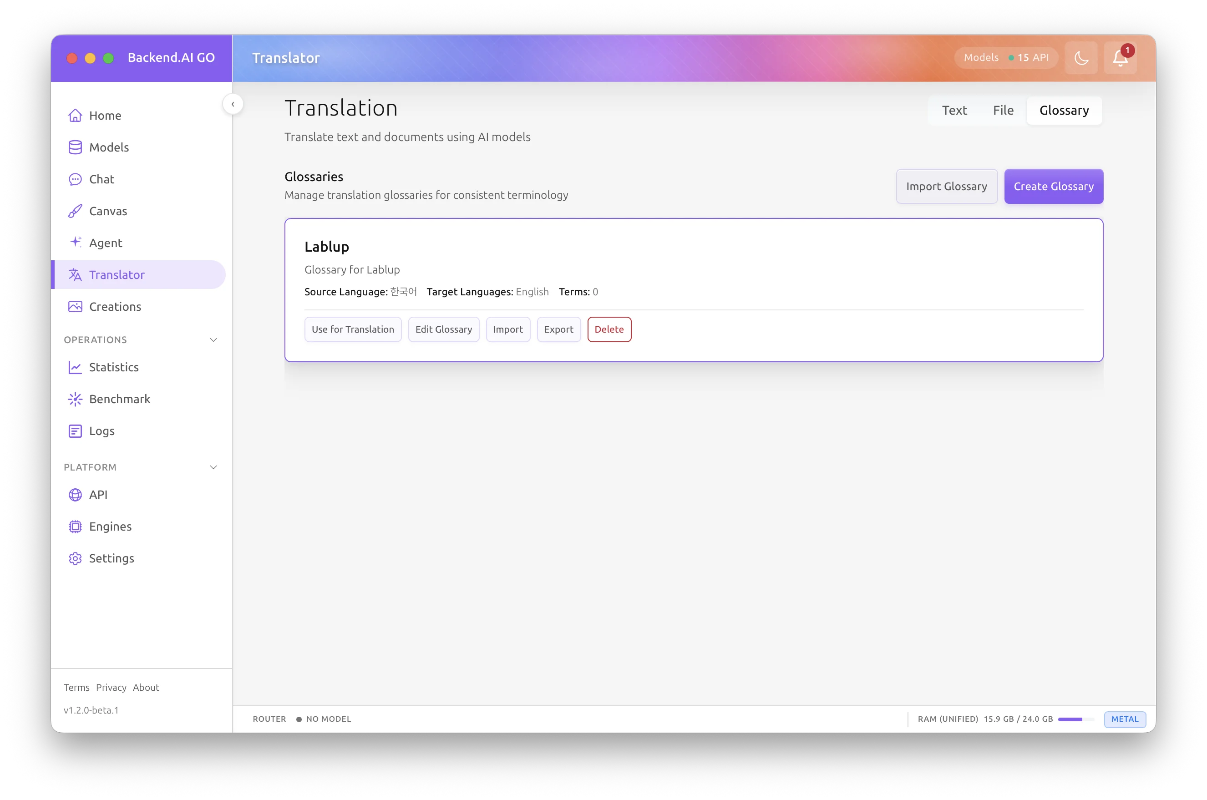Screen dimensions: 1207x800
Task: Click the Chat bubble icon
Action: [75, 179]
